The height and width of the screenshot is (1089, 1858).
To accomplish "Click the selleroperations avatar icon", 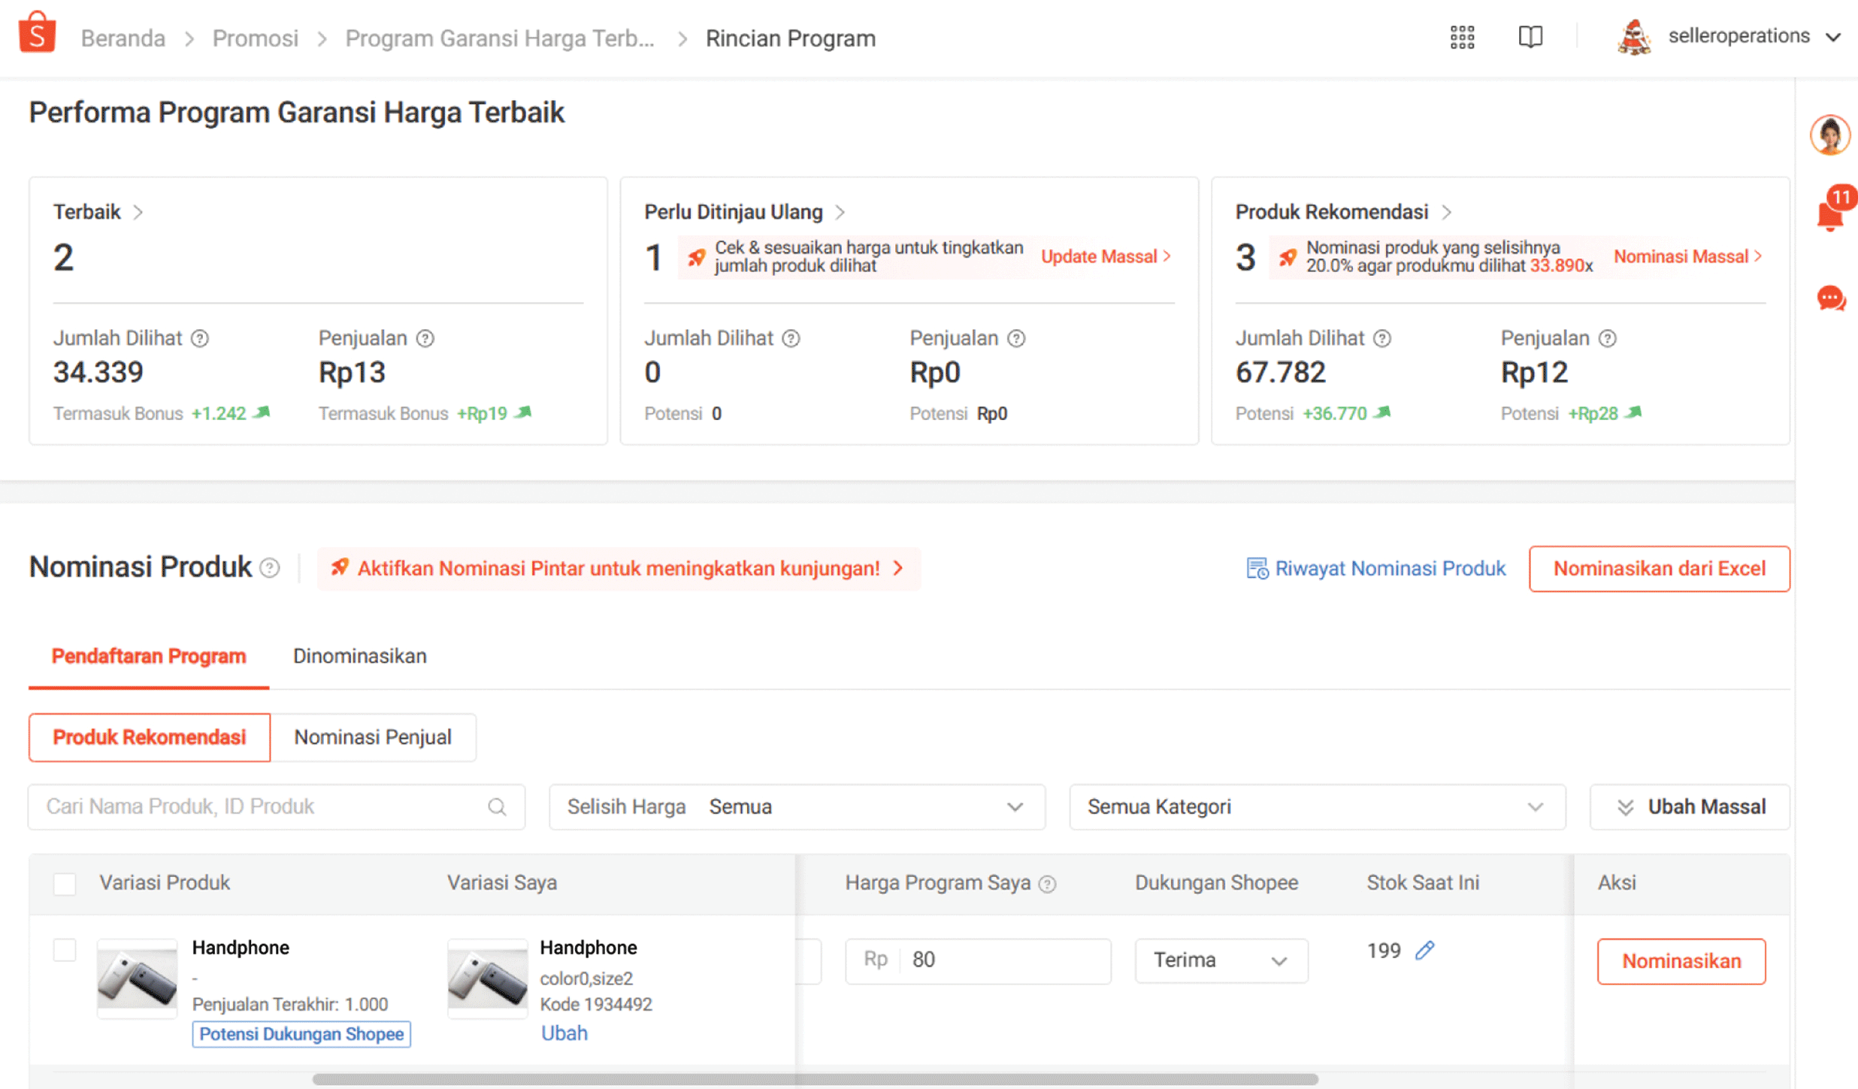I will click(1634, 36).
